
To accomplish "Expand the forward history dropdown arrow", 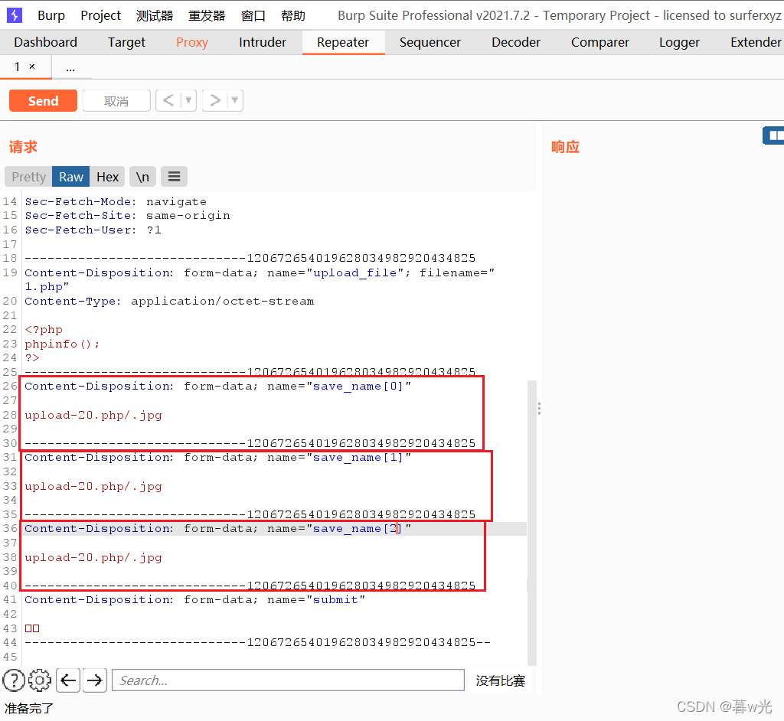I will (235, 100).
